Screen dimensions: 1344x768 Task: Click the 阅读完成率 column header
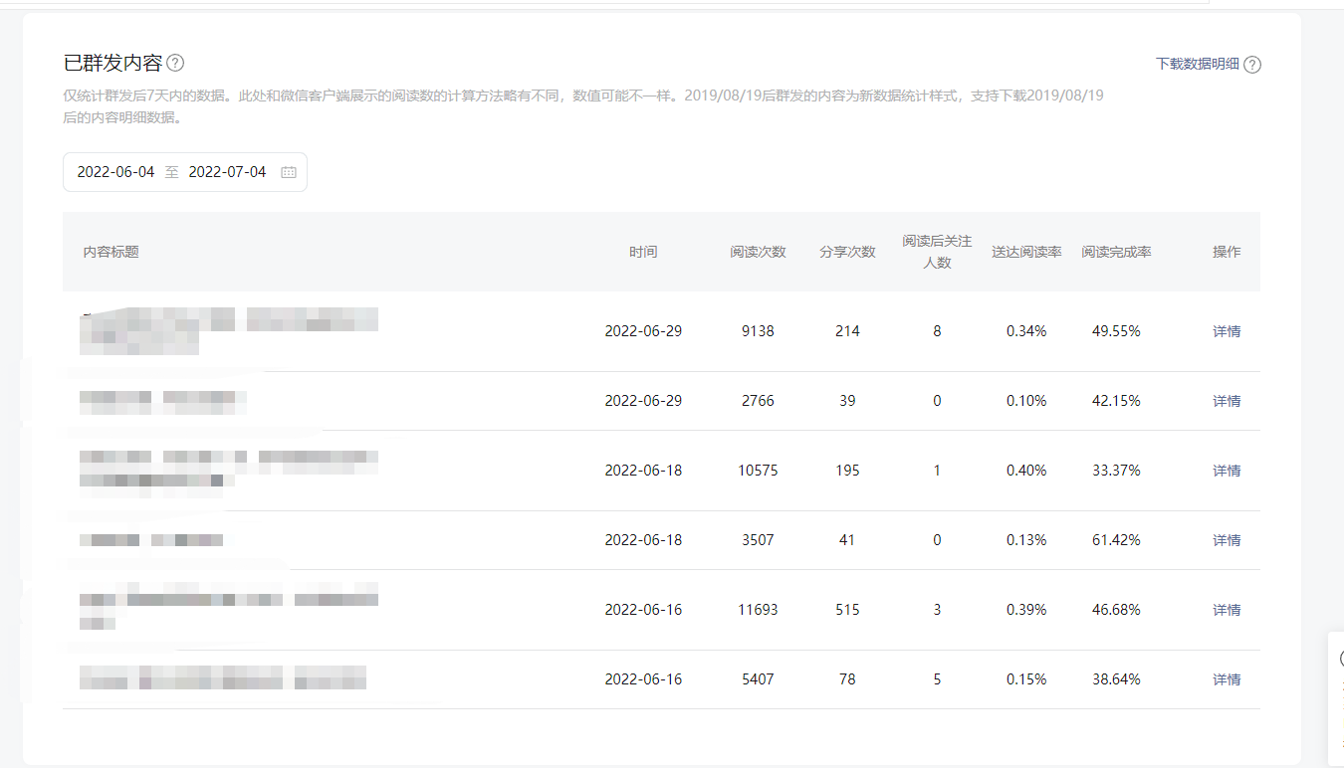point(1116,252)
